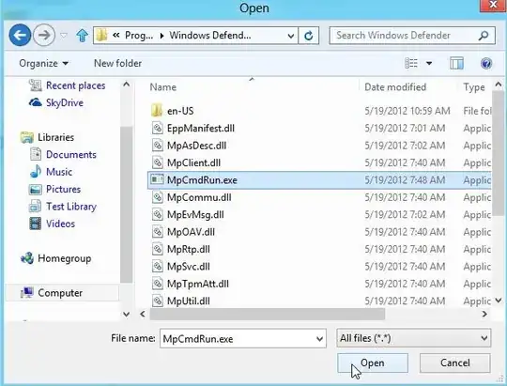Click the EppManifest.dll file icon
The image size is (507, 386).
click(x=157, y=128)
